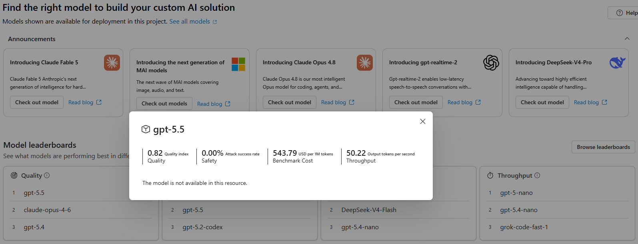Select gpt-5.4 in Quality leaderboard
Screen dimensions: 638x244
(x=34, y=227)
